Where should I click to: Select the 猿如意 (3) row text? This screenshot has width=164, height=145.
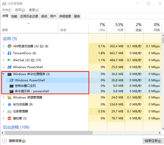(x=20, y=118)
